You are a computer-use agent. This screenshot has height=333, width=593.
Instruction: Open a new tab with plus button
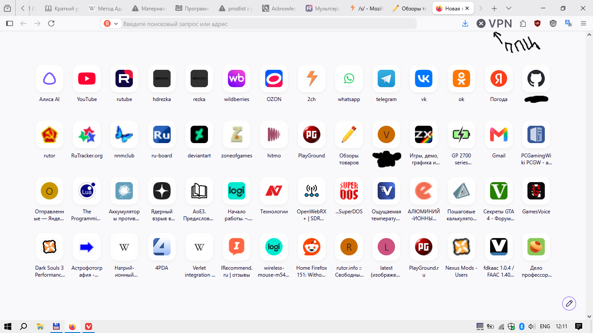pyautogui.click(x=494, y=8)
